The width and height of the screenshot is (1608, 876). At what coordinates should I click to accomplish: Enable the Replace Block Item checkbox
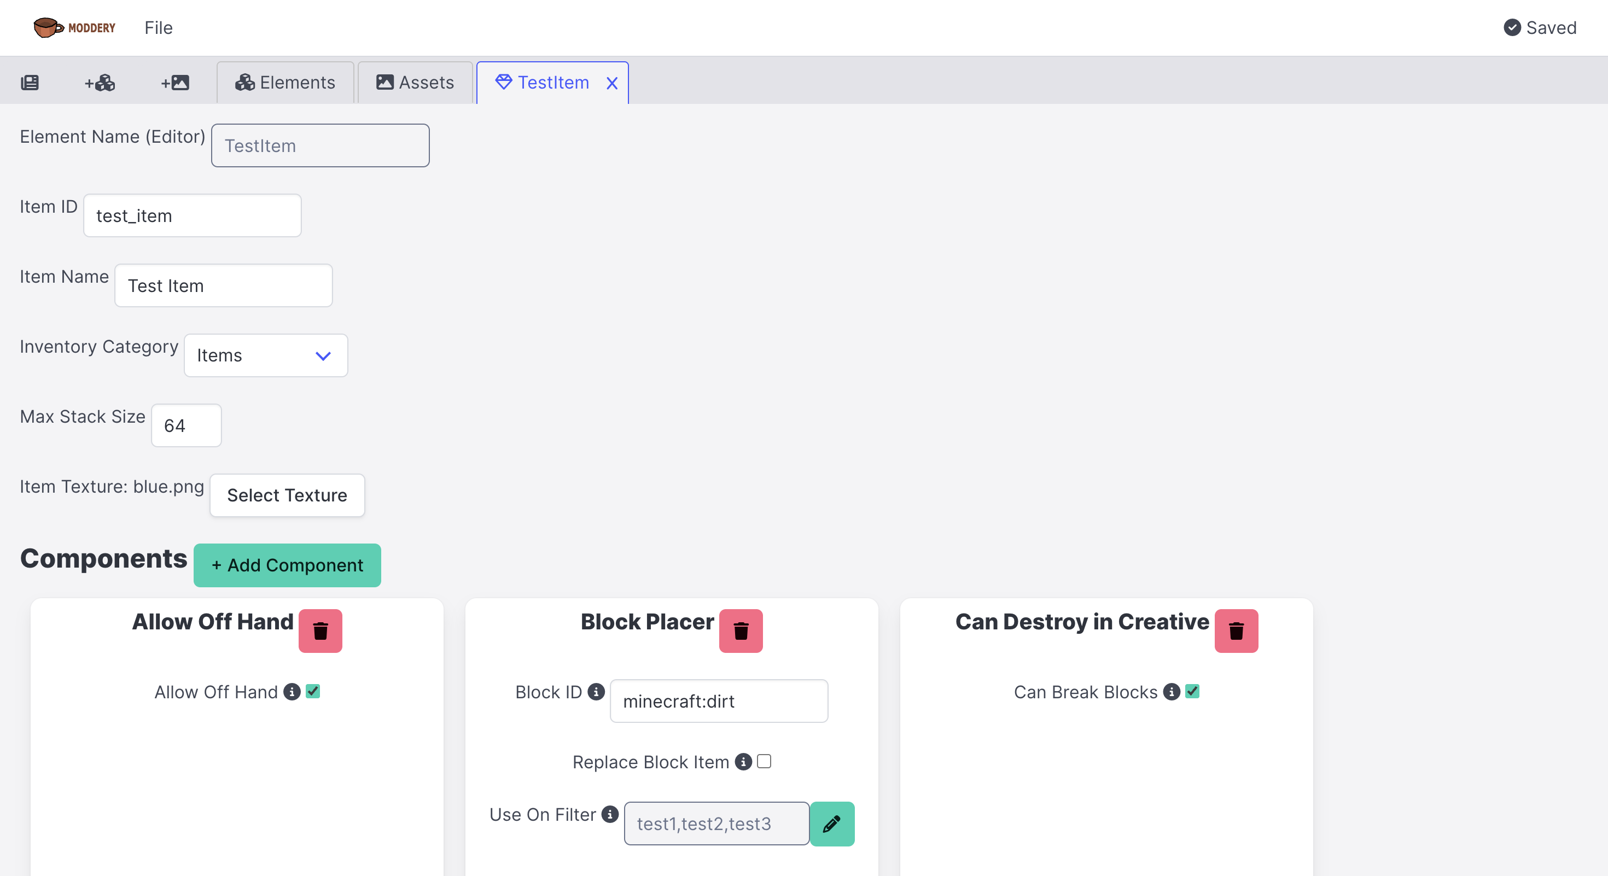pos(764,761)
